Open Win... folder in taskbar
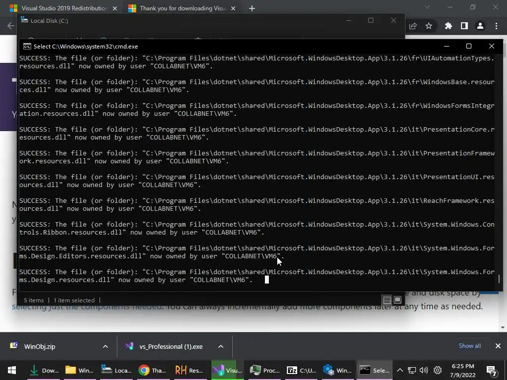 point(79,370)
